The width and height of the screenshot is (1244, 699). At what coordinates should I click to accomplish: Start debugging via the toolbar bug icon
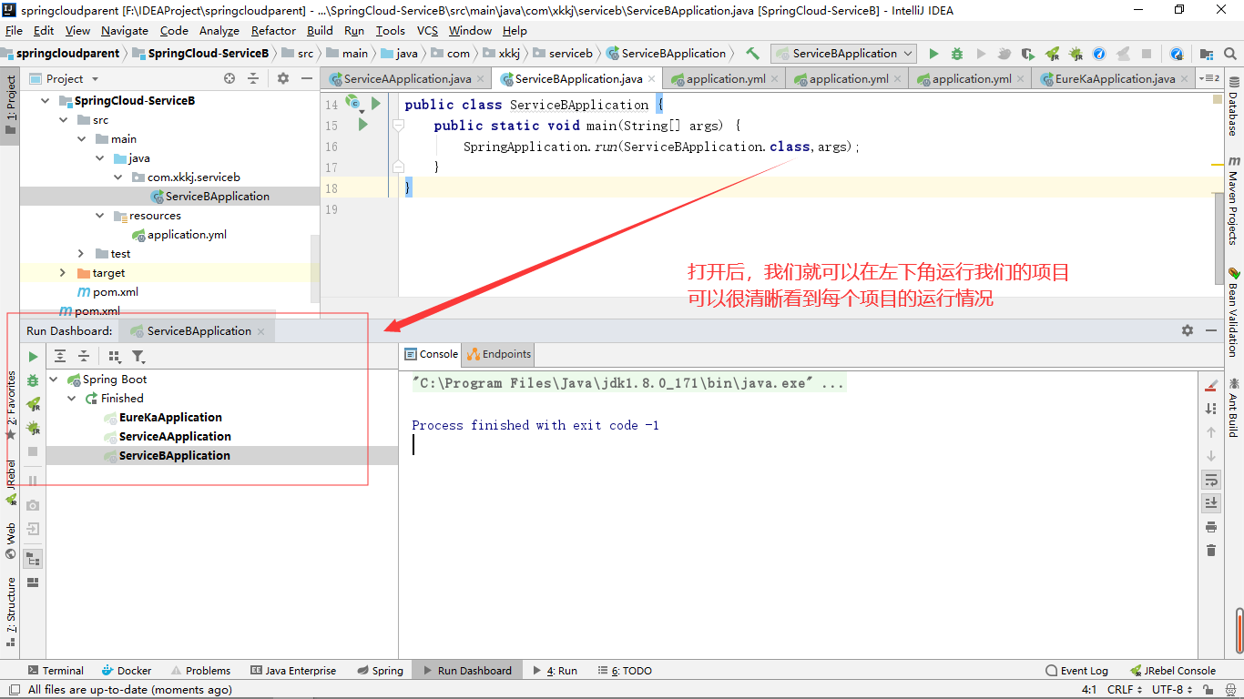click(957, 54)
